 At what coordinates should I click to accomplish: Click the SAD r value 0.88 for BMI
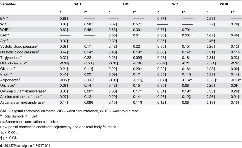(64, 18)
